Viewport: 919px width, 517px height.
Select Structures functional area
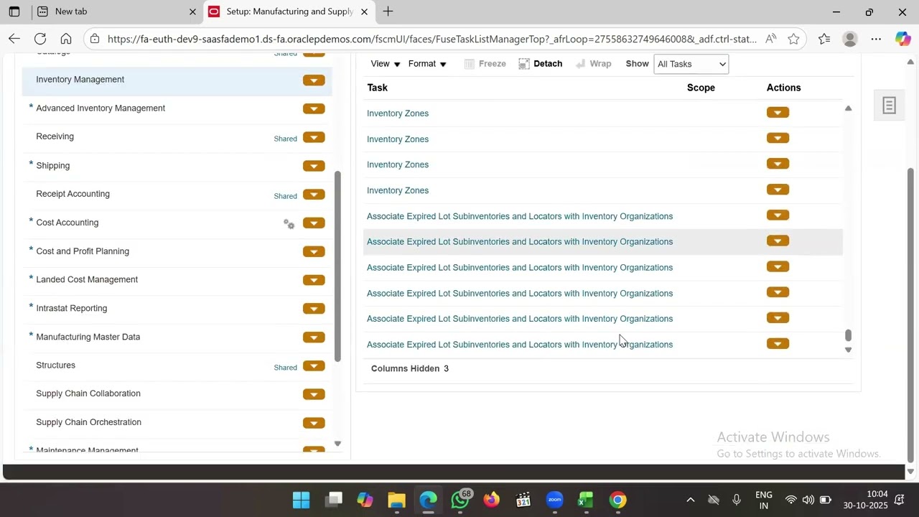55,365
